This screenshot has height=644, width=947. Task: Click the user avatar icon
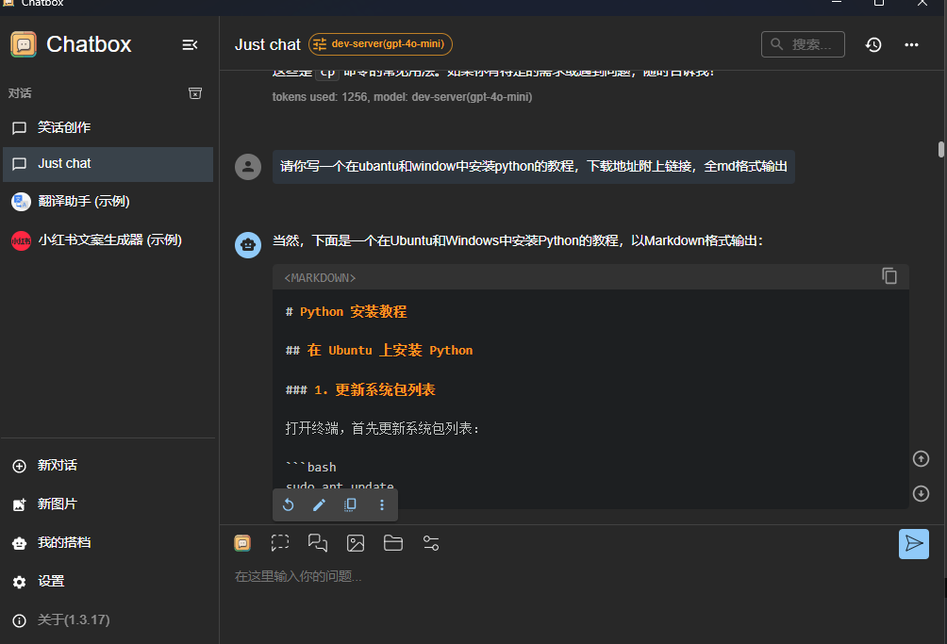pos(248,167)
